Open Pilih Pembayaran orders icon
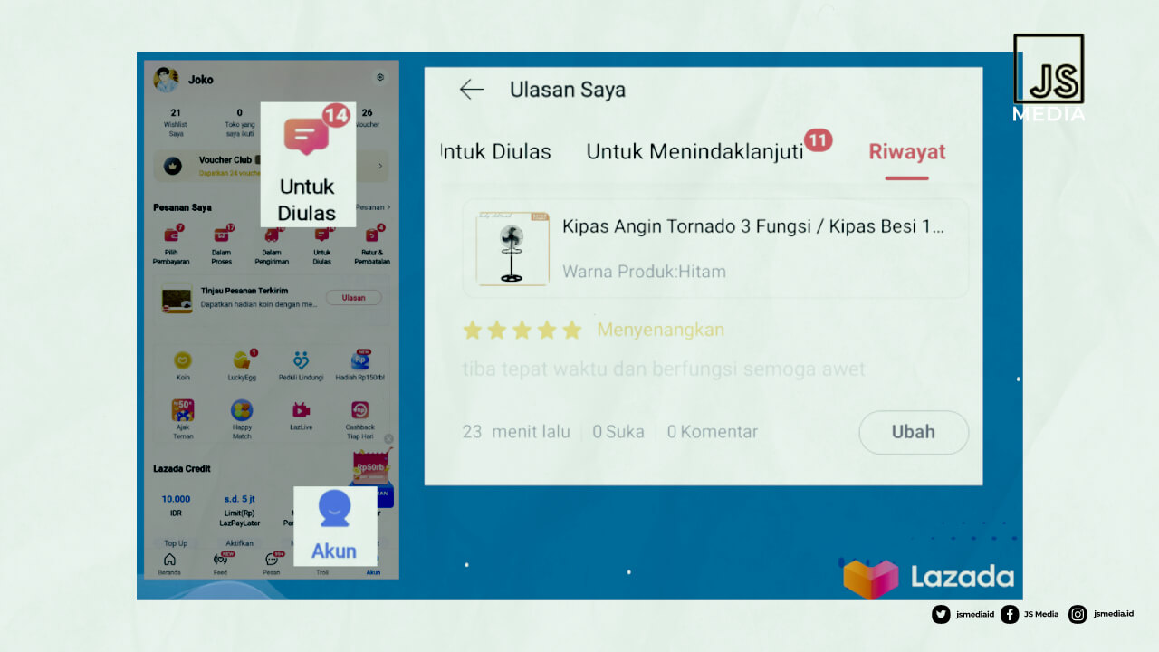This screenshot has height=652, width=1159. point(171,235)
